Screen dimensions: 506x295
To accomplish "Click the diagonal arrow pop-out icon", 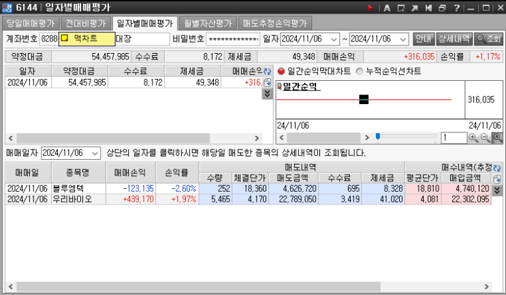I will tap(415, 7).
